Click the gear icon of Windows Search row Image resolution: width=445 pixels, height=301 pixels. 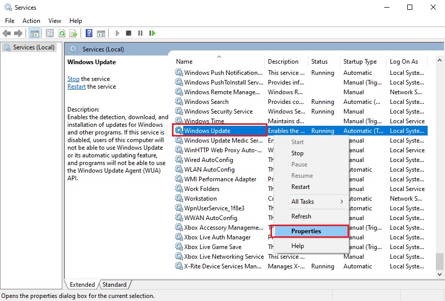click(179, 101)
